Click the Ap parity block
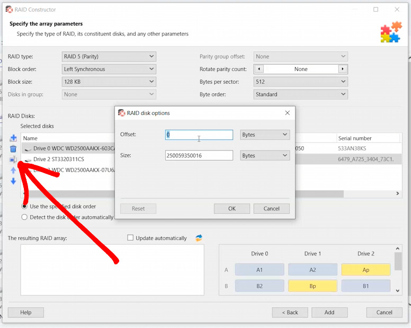Screen dimensions: 411x328 pos(365,270)
